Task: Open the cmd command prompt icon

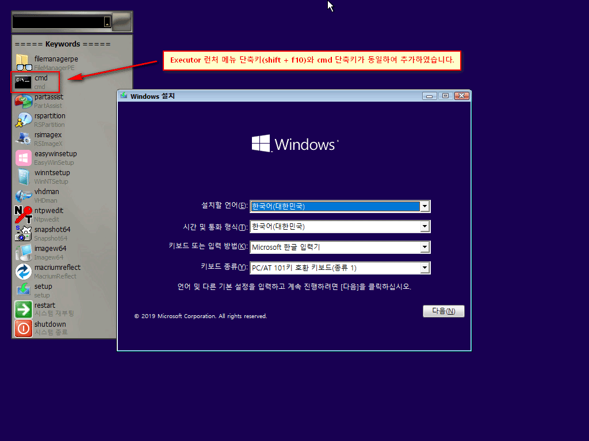Action: pyautogui.click(x=23, y=82)
